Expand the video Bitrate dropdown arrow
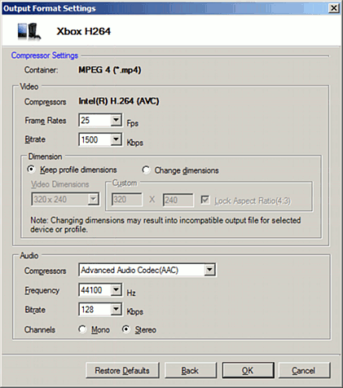343x388 pixels. coord(117,139)
